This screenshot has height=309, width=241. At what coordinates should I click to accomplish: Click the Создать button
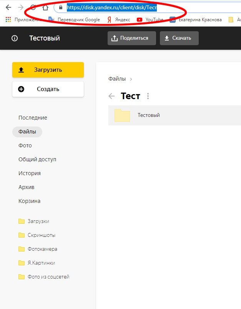tap(48, 89)
